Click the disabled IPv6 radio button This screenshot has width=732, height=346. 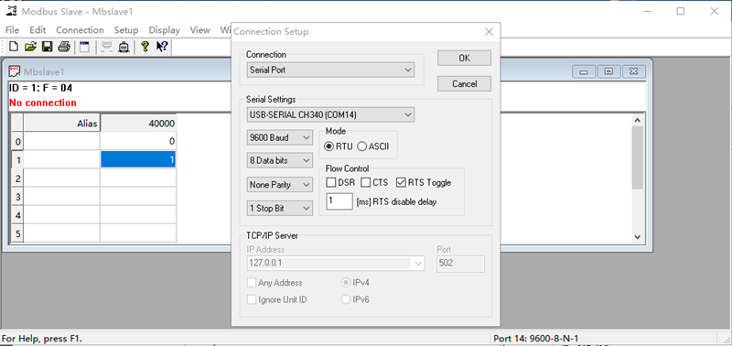(346, 299)
